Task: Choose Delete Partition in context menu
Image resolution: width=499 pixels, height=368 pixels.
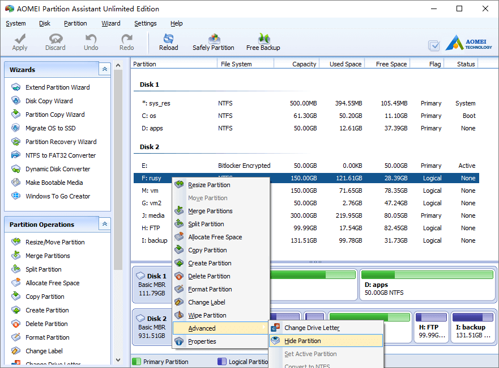Action: (x=220, y=276)
